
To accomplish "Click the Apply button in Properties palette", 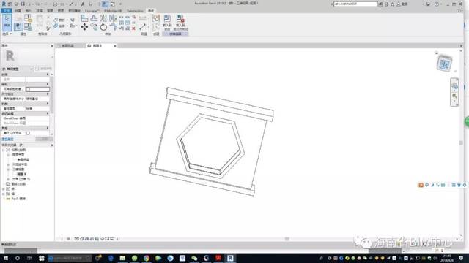I will point(44,140).
